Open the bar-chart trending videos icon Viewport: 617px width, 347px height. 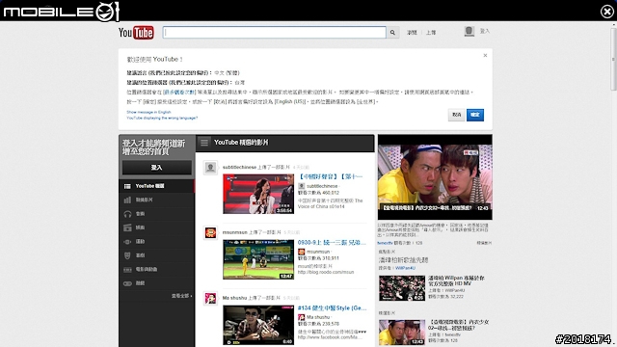pyautogui.click(x=127, y=200)
